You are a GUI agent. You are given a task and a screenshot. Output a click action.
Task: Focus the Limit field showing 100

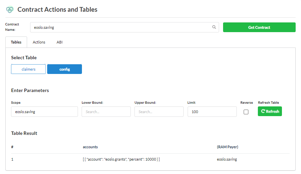pyautogui.click(x=212, y=112)
